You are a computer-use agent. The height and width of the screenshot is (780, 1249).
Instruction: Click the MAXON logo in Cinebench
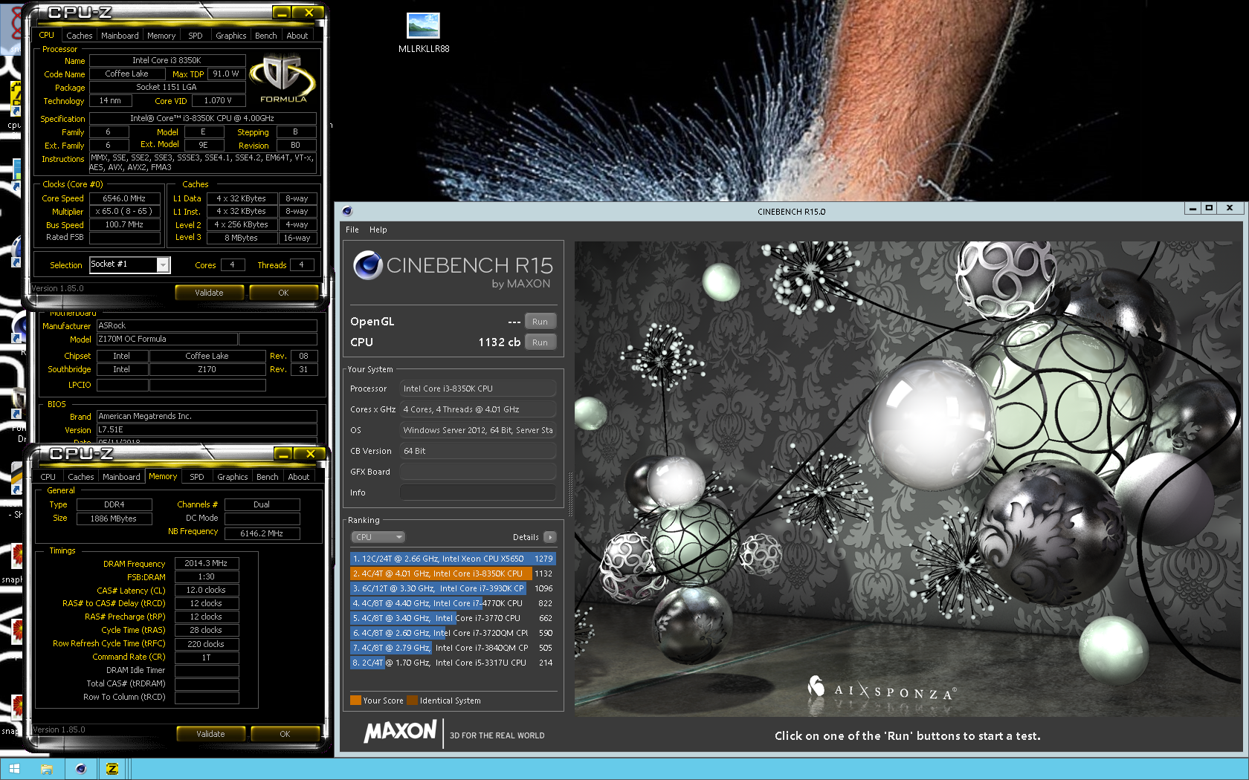point(400,732)
